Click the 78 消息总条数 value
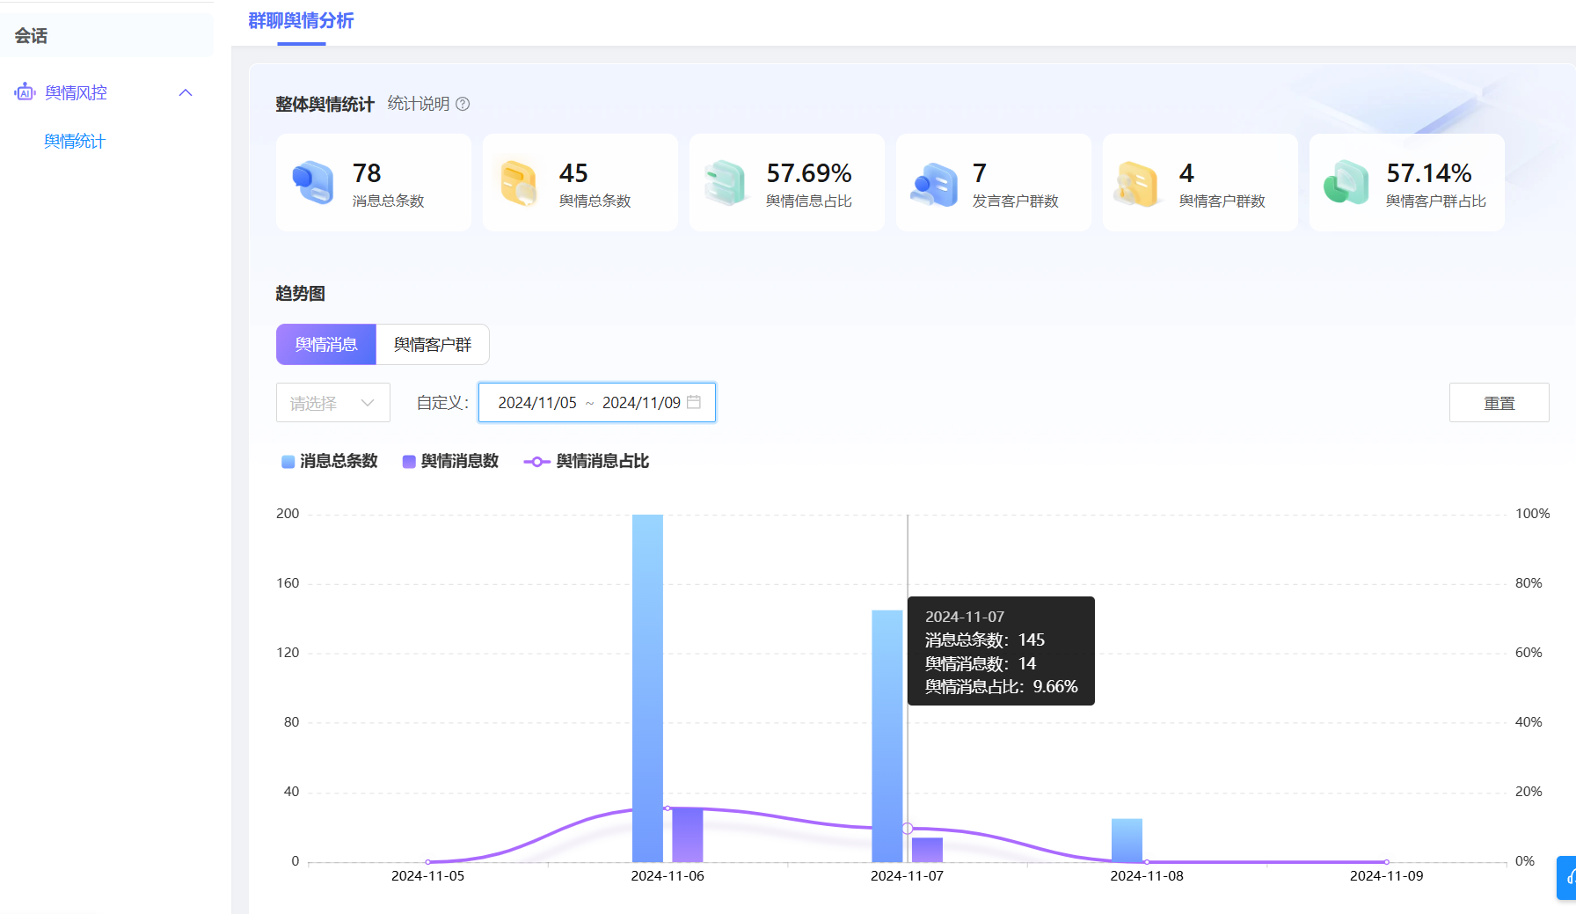The image size is (1576, 914). (367, 173)
